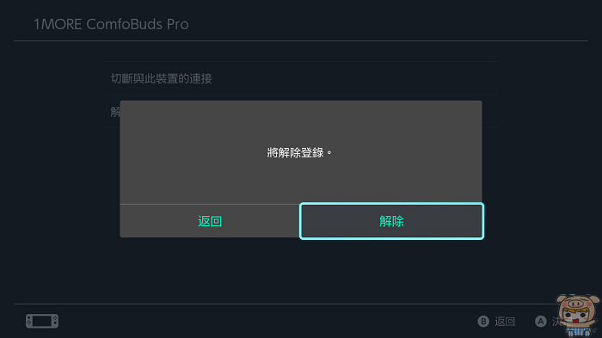Image resolution: width=602 pixels, height=338 pixels.
Task: Click the 將解除登錄。 message text
Action: 299,153
